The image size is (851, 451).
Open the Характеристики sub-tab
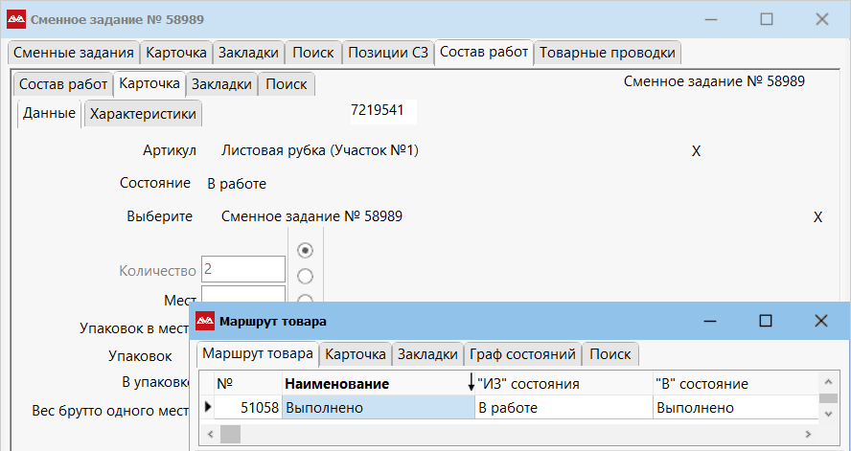(x=143, y=115)
